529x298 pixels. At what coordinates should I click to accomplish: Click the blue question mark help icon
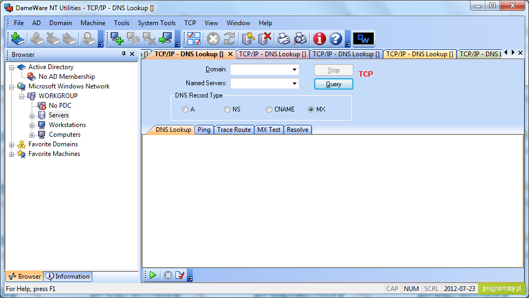click(335, 39)
